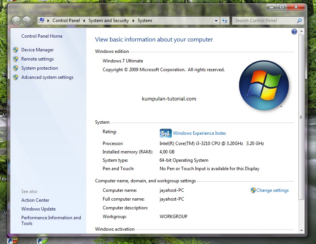Close the System window
Image resolution: width=316 pixels, height=244 pixels.
296,7
